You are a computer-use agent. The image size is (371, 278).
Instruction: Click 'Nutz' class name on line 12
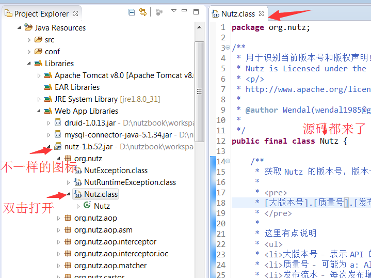tap(329, 141)
